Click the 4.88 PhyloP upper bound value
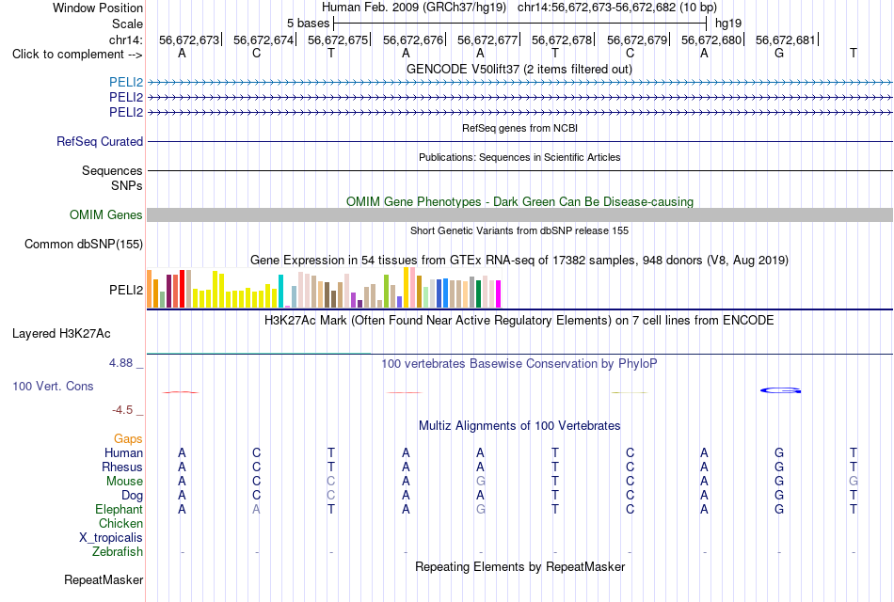Viewport: 894px width, 602px height. [x=120, y=363]
